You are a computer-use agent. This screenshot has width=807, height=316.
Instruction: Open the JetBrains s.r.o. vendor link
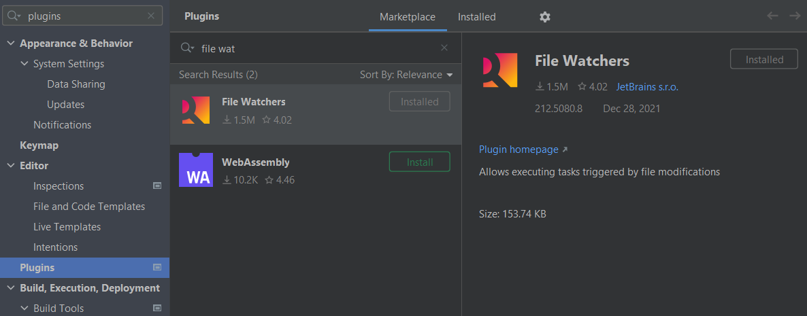click(647, 87)
